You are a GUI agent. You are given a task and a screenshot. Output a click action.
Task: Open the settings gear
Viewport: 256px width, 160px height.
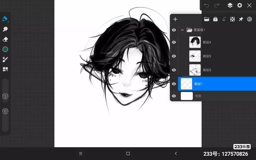point(240,5)
